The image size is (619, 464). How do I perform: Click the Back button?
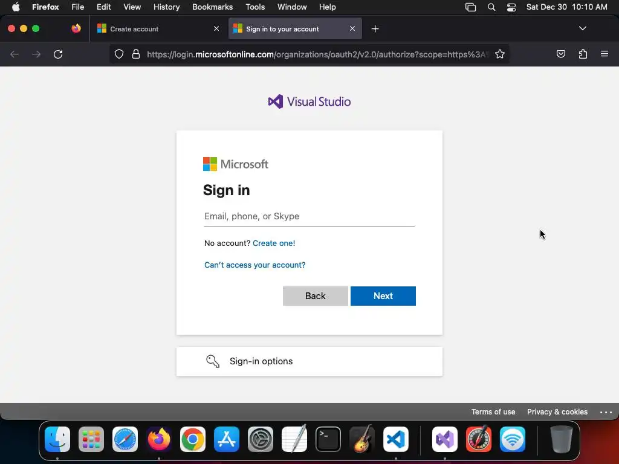[x=316, y=296]
